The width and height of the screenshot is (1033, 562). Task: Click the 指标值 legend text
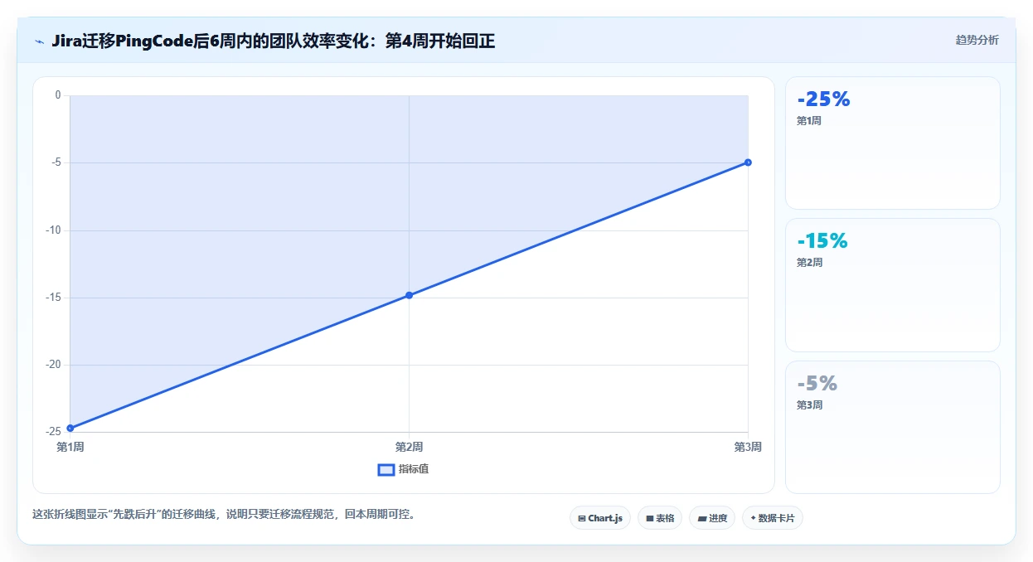(414, 469)
